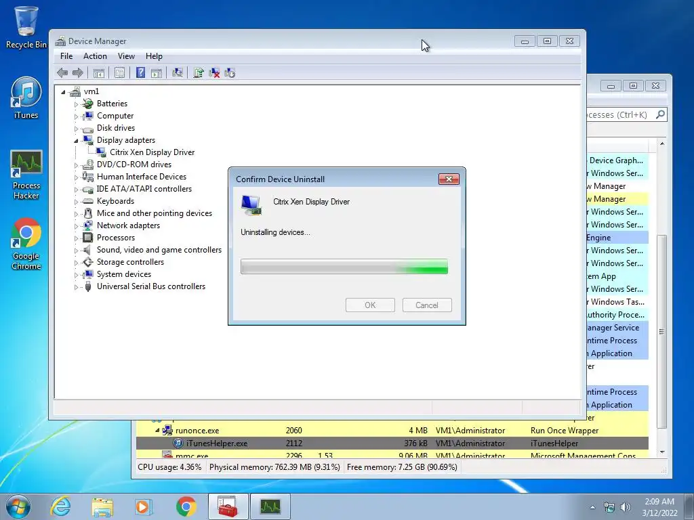Viewport: 694px width, 520px height.
Task: Click Physical memory status bar entry
Action: pos(274,467)
